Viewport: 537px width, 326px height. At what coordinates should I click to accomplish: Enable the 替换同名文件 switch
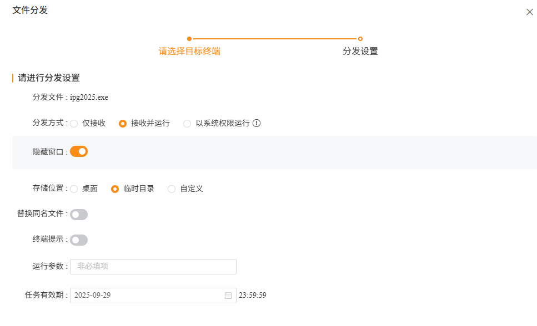[x=79, y=215]
